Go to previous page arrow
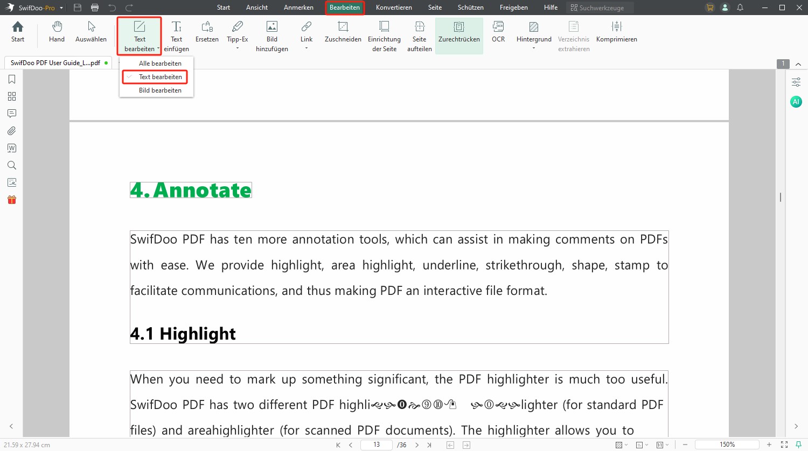The image size is (808, 451). point(351,445)
